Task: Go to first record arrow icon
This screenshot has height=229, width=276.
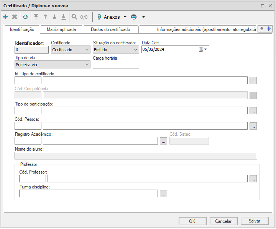Action: [x=36, y=17]
